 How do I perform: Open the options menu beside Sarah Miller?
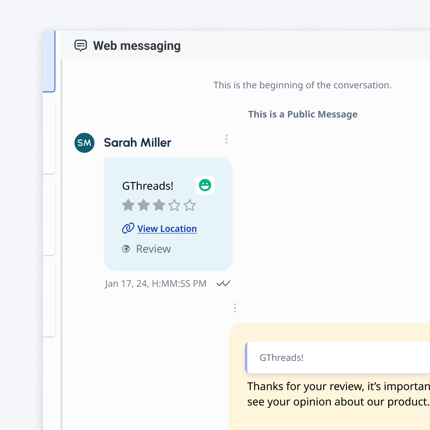(227, 139)
